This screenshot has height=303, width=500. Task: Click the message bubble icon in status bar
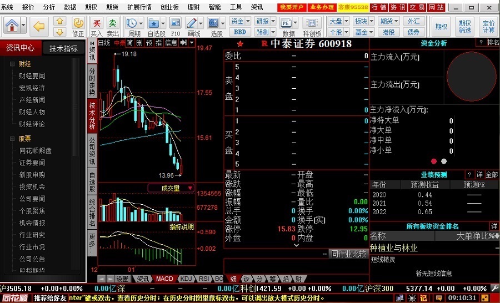tap(439, 298)
